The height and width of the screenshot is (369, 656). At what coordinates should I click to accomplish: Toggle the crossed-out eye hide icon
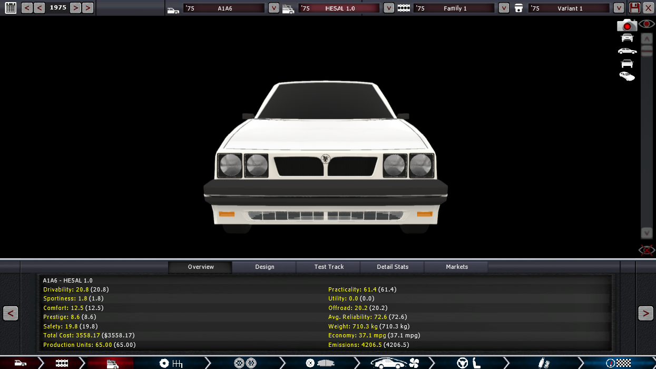tap(647, 250)
